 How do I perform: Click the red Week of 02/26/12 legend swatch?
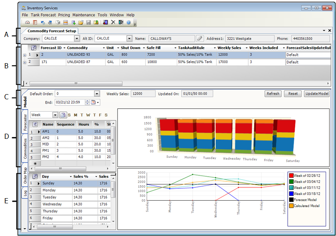tap(292, 175)
